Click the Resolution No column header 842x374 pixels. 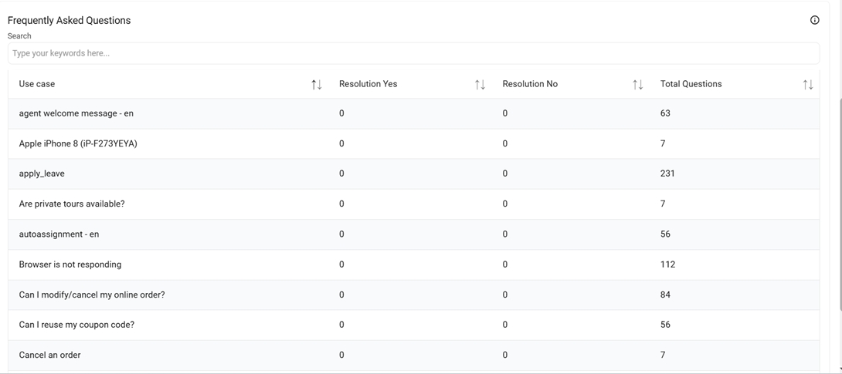tap(530, 84)
